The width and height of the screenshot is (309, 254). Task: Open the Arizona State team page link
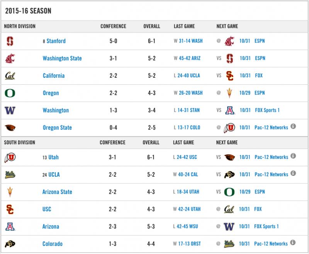[57, 192]
